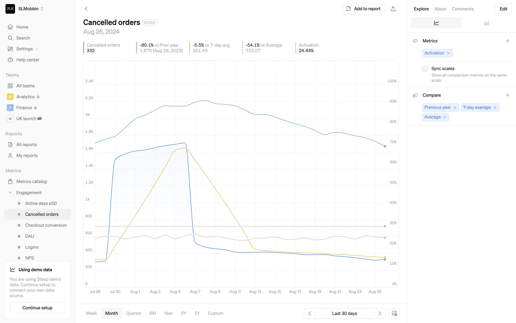Go to previous 30-day period
516x323 pixels.
tap(310, 313)
